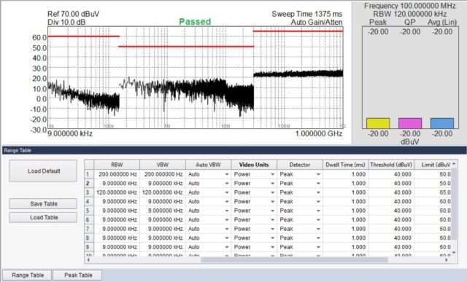Click VBW cell '200.000000 Hz' in row 1
The width and height of the screenshot is (467, 282).
163,174
